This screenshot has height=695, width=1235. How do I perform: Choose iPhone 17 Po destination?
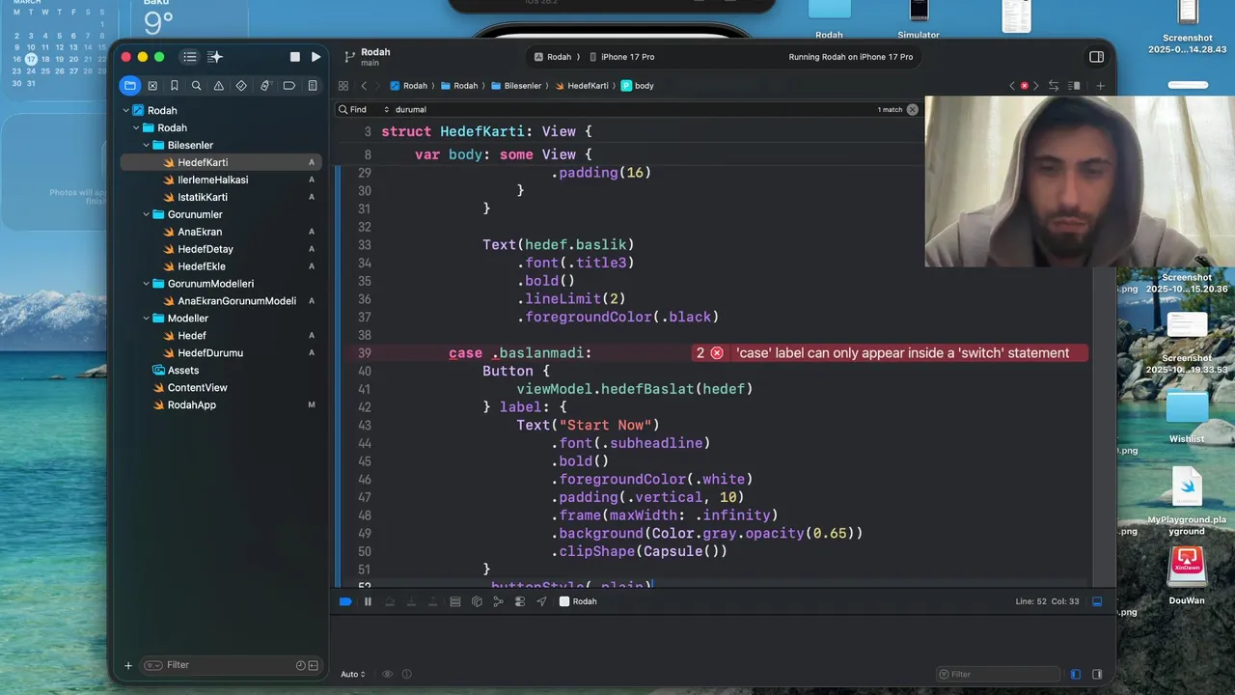pos(622,57)
